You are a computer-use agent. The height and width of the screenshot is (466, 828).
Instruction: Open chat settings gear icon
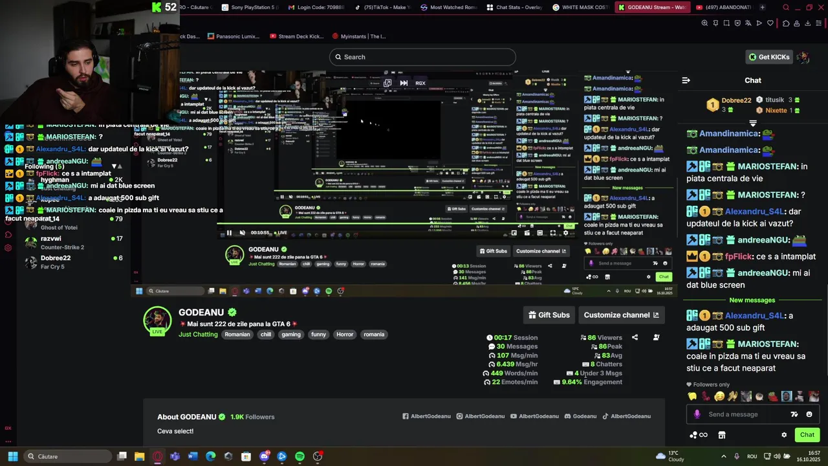click(x=784, y=435)
